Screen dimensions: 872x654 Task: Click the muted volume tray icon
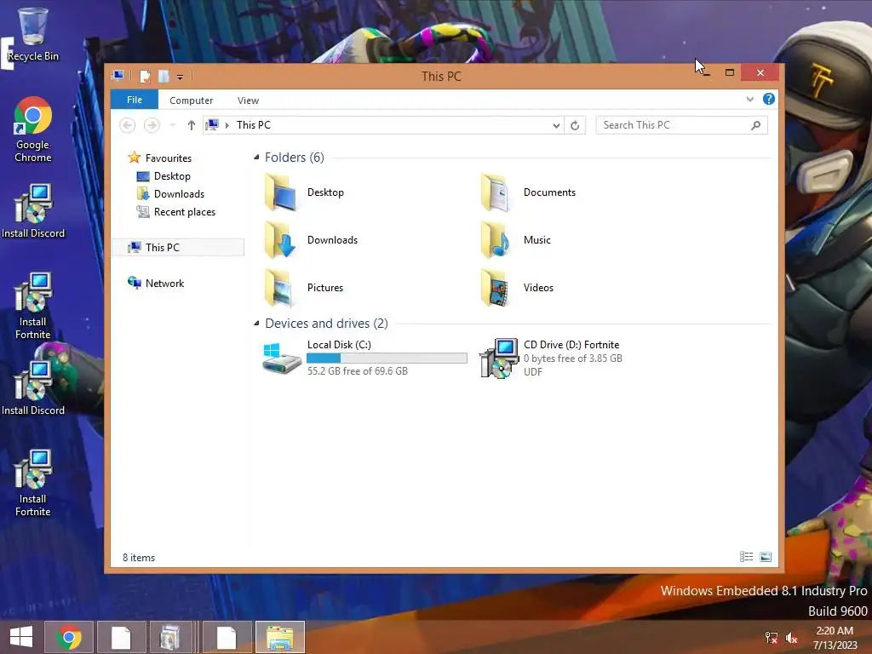tap(791, 638)
